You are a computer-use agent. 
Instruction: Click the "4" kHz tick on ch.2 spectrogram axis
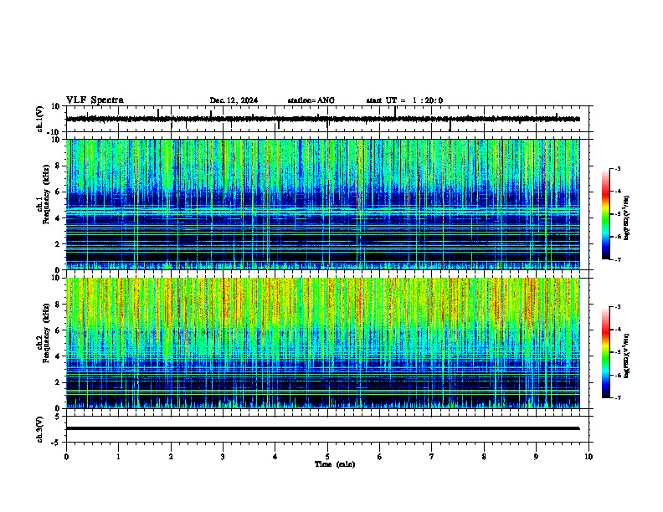59,356
